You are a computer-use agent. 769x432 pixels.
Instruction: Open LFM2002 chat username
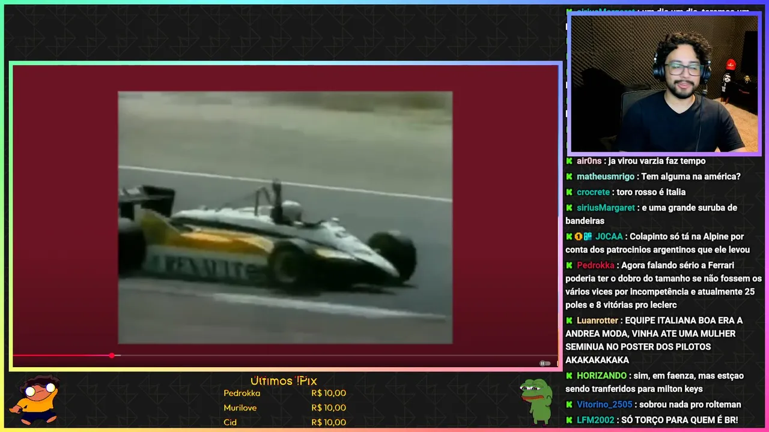tap(596, 420)
